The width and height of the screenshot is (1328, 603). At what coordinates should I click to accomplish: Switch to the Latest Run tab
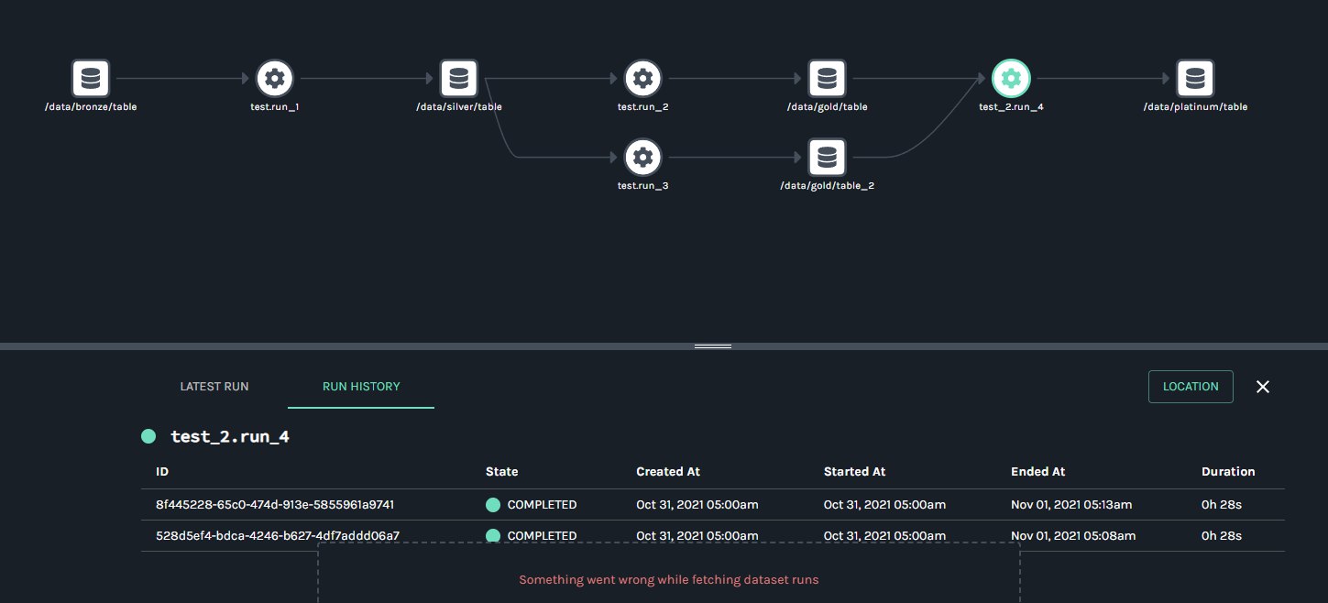[x=214, y=387]
